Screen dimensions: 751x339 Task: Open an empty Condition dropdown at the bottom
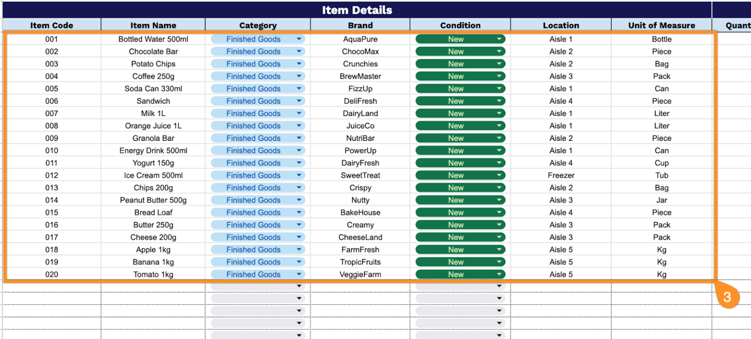[x=498, y=298]
